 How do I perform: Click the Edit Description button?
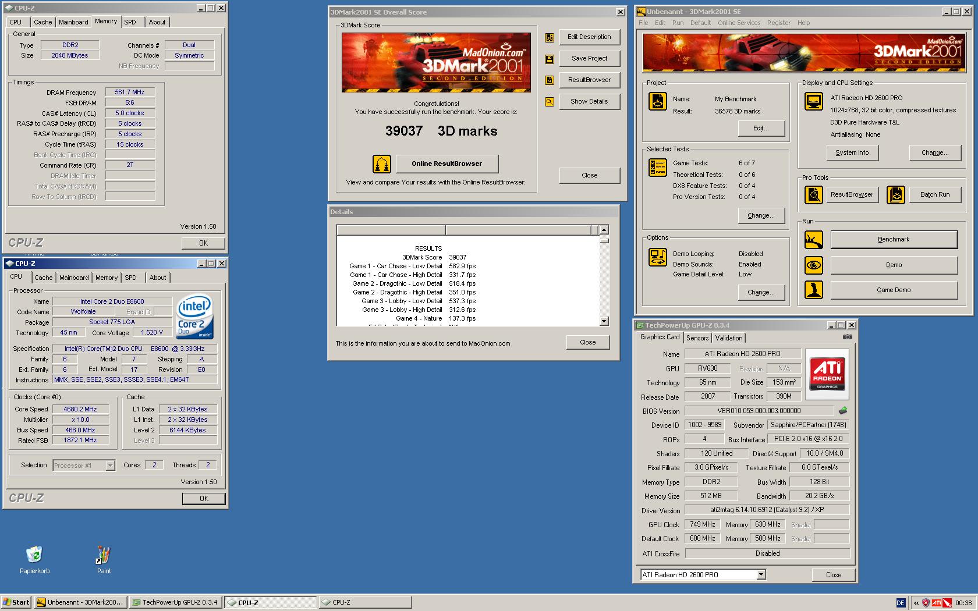coord(590,37)
